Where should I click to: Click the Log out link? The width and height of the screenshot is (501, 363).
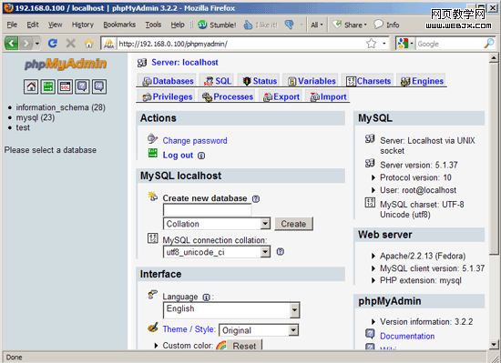(178, 156)
